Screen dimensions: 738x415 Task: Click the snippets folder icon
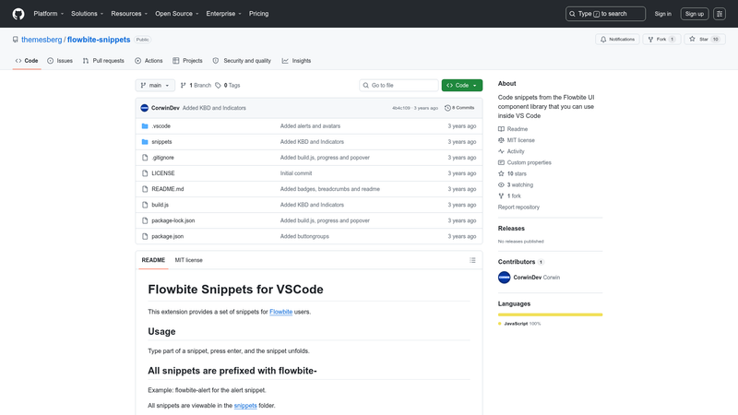tap(145, 142)
